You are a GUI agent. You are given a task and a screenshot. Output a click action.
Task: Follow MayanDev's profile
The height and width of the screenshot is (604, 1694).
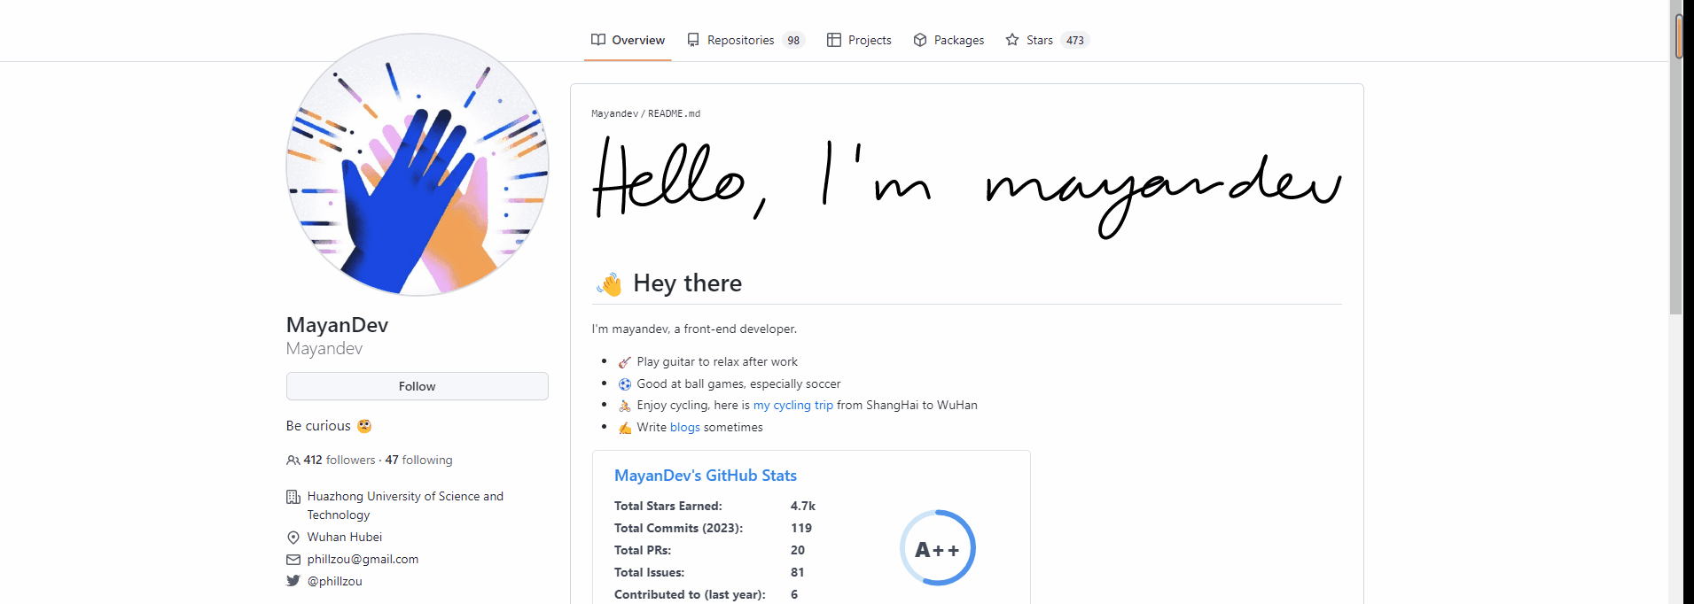418,386
